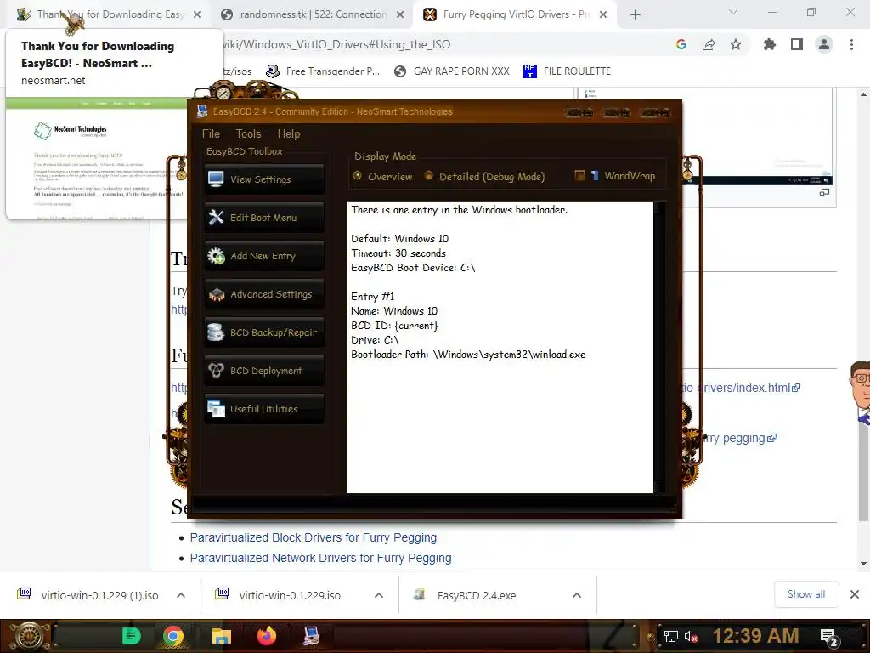Expand options for virtio-win-0.1.229.iso download

[x=379, y=595]
